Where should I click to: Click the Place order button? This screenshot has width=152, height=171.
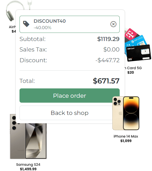(x=70, y=95)
